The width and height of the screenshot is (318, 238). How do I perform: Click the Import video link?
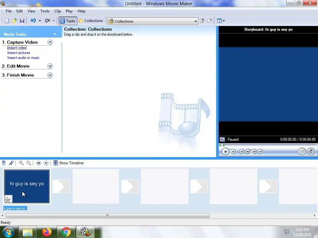click(17, 48)
